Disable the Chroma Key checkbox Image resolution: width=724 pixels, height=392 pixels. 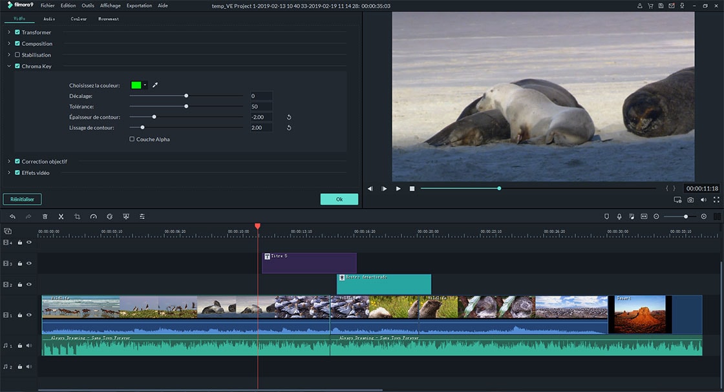click(x=17, y=66)
